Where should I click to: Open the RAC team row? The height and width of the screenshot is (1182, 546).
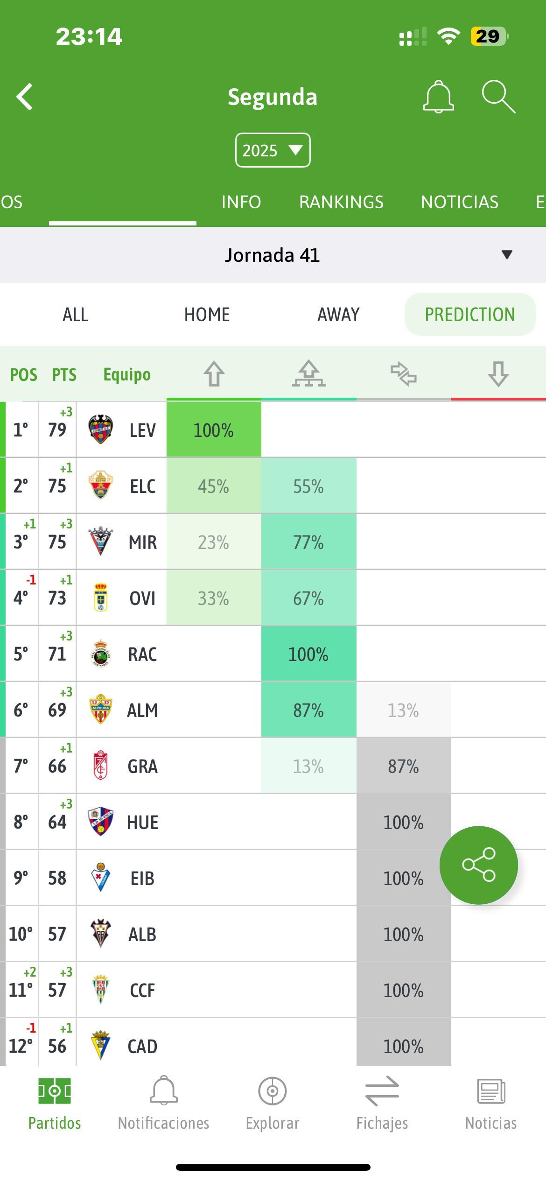273,654
